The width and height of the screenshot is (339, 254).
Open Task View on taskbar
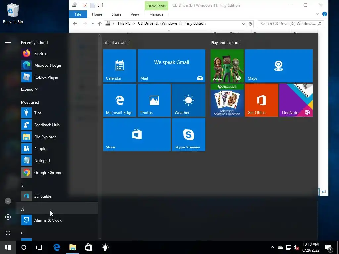pyautogui.click(x=40, y=247)
